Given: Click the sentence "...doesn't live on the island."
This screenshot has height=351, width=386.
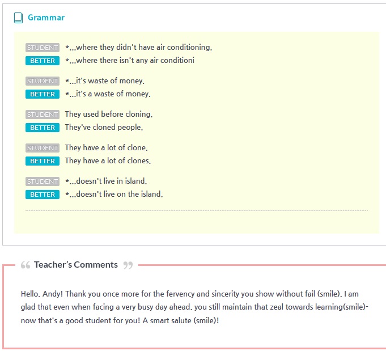Looking at the screenshot, I should (114, 194).
